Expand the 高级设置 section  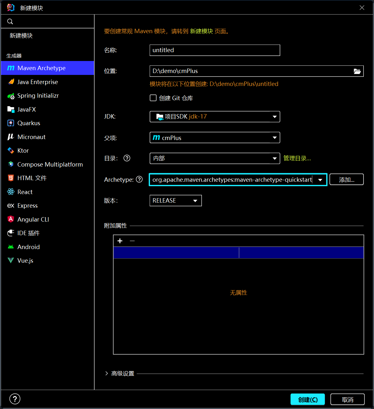tap(120, 373)
